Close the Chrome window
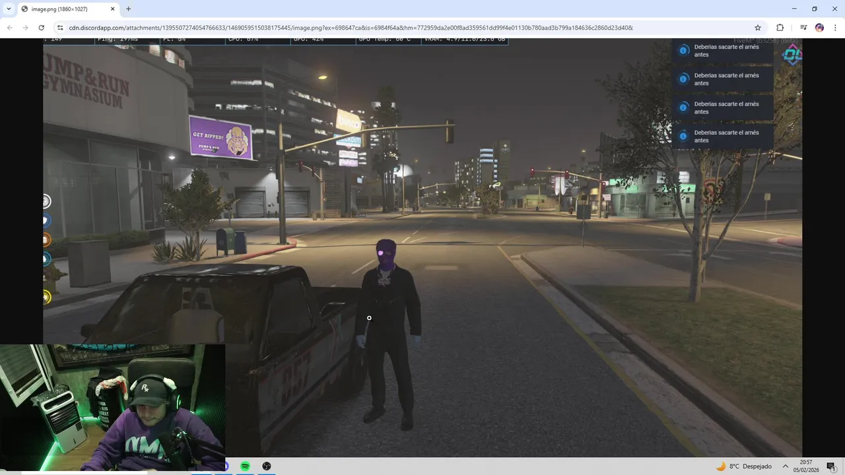Viewport: 845px width, 475px height. (x=834, y=9)
